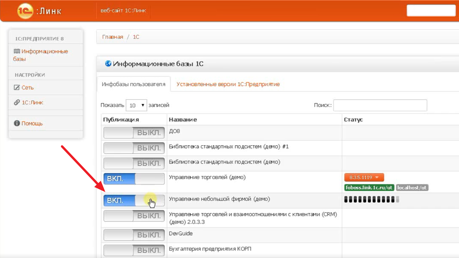Click the globe icon in Информационные базы 1С header

[x=108, y=64]
